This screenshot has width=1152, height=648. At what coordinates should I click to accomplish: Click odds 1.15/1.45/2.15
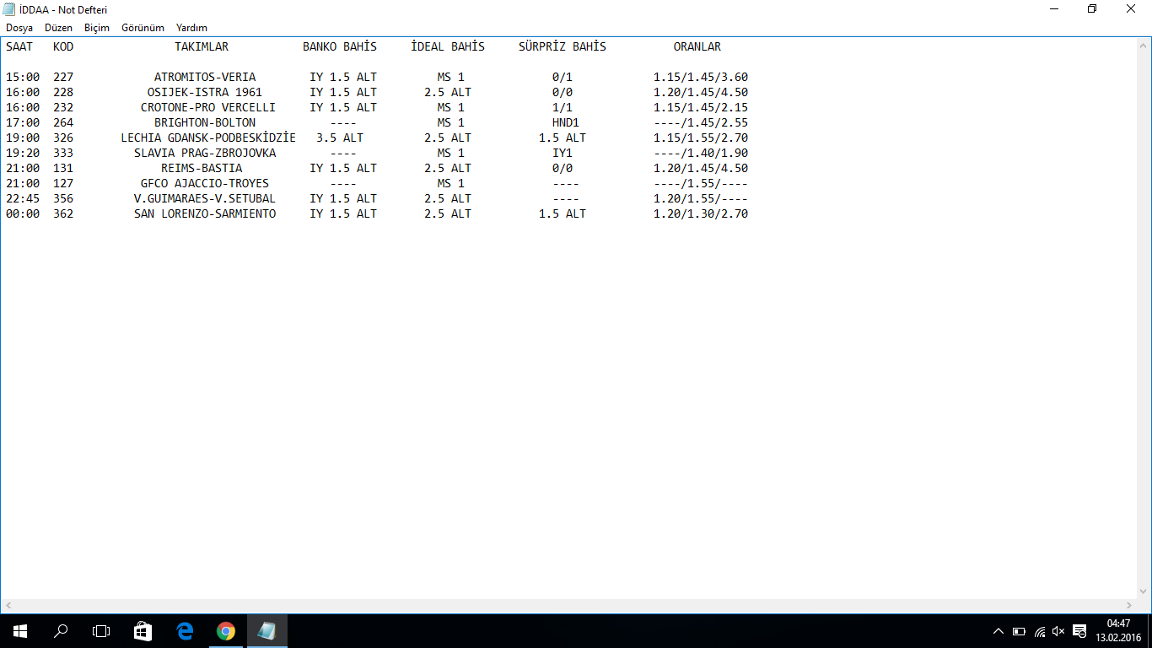[x=701, y=107]
